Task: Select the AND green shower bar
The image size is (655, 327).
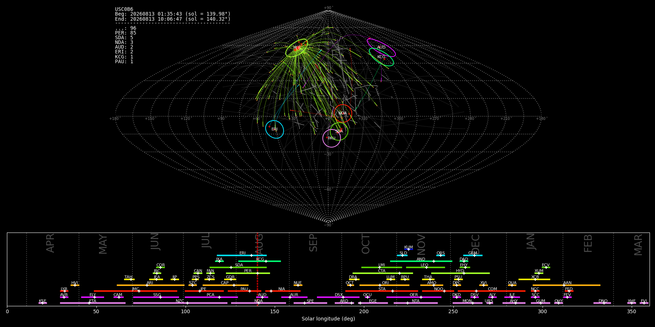Action: tap(421, 261)
